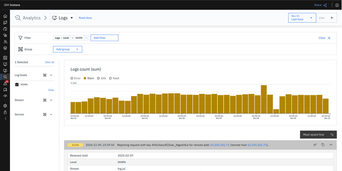Click the Retained Until value 2025-02-07
This screenshot has width=342, height=171.
click(126, 156)
